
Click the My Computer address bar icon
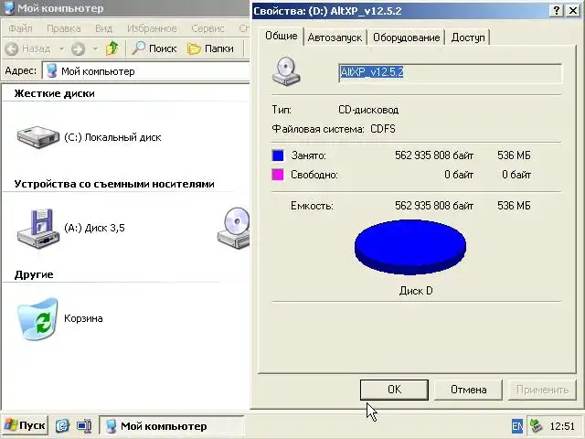[52, 71]
